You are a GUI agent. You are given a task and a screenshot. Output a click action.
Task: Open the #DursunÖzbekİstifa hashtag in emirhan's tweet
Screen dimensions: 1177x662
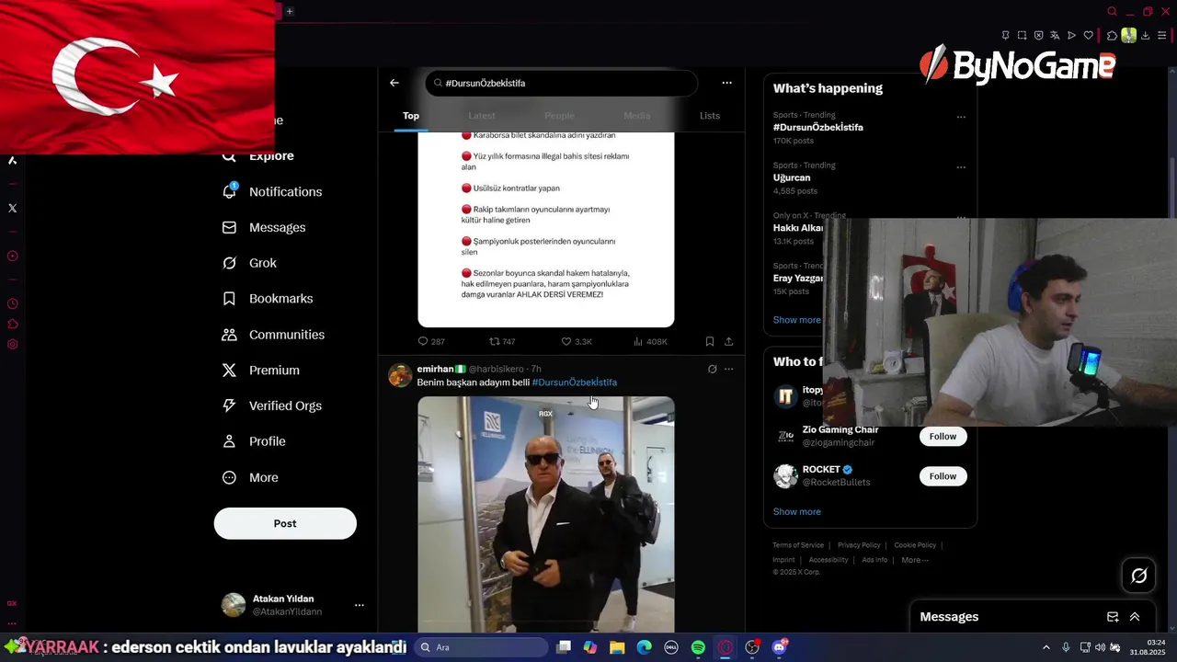[x=575, y=382]
